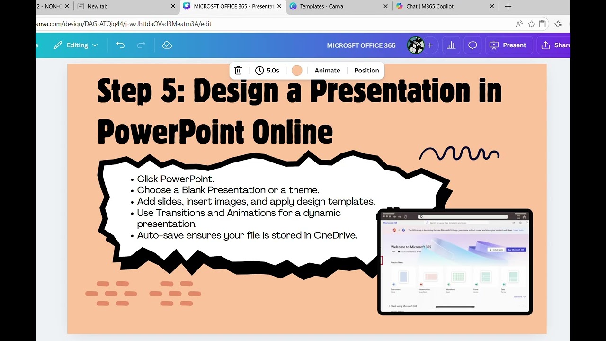Viewport: 606px width, 341px height.
Task: Click the MICROSFT OFFICE 365 design title
Action: point(361,45)
